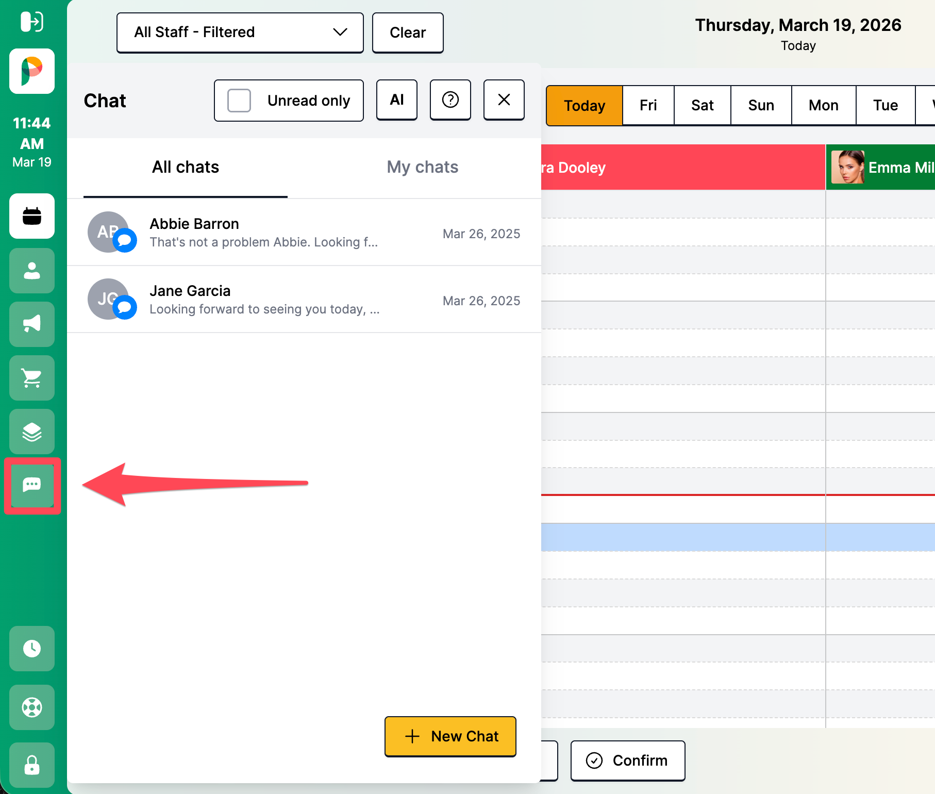Close the Chat panel
This screenshot has height=794, width=935.
point(504,100)
